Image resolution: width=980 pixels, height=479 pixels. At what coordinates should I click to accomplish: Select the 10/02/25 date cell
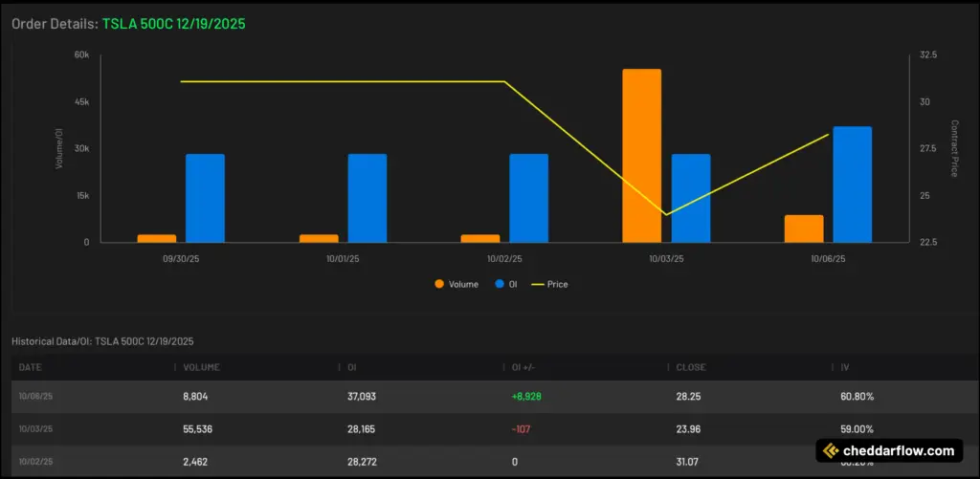(x=35, y=462)
